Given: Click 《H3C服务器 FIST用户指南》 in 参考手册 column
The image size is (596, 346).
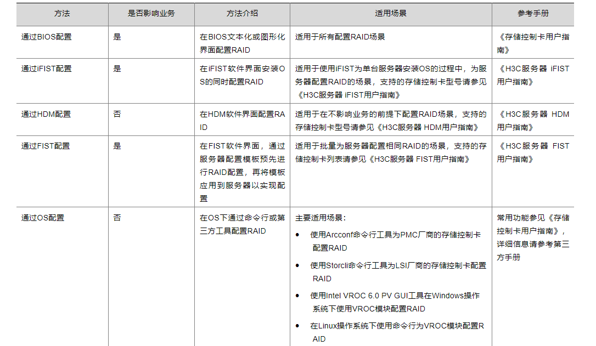Looking at the screenshot, I should tap(533, 152).
